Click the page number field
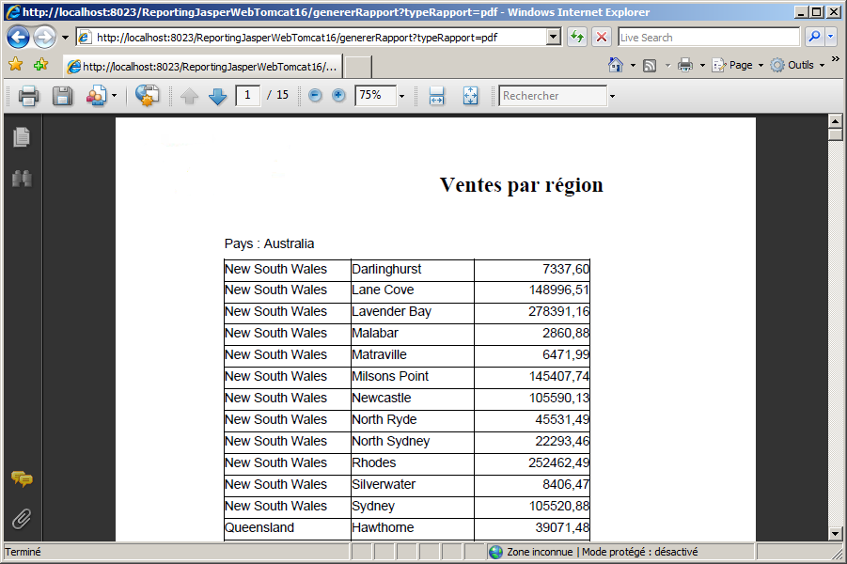Viewport: 847px width, 564px height. [247, 96]
